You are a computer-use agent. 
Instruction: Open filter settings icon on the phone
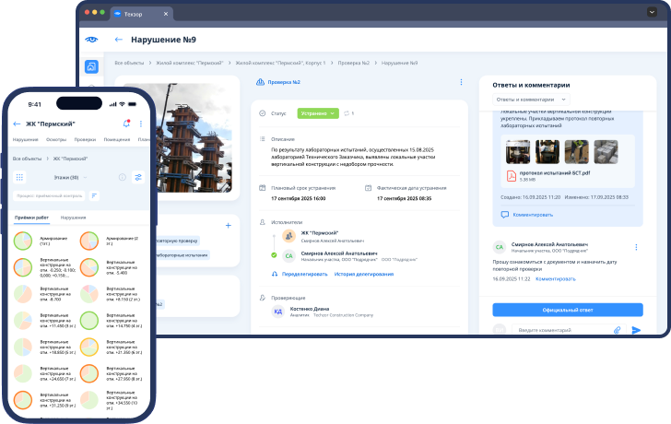click(138, 177)
